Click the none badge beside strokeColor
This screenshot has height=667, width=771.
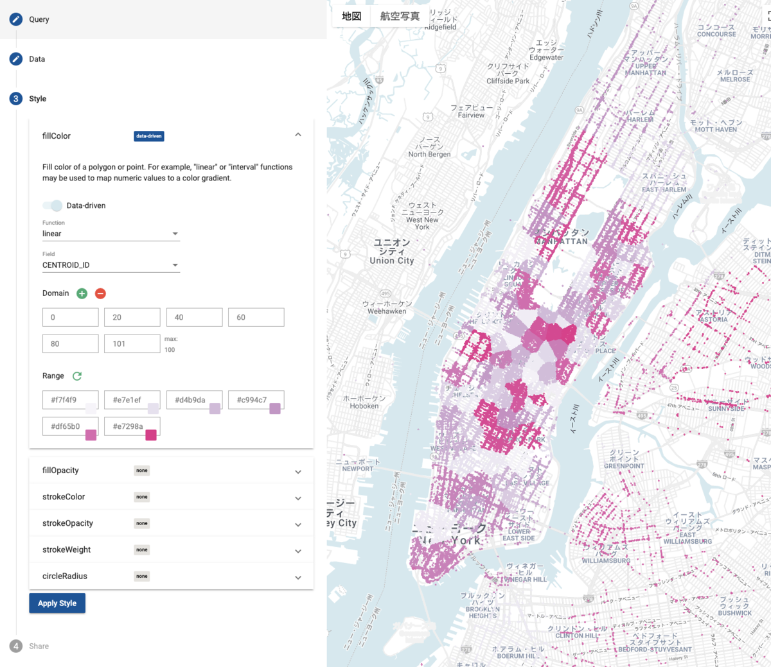tap(142, 497)
